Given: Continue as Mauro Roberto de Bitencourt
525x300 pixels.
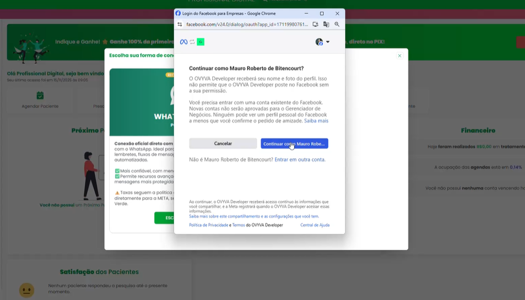Looking at the screenshot, I should (294, 143).
